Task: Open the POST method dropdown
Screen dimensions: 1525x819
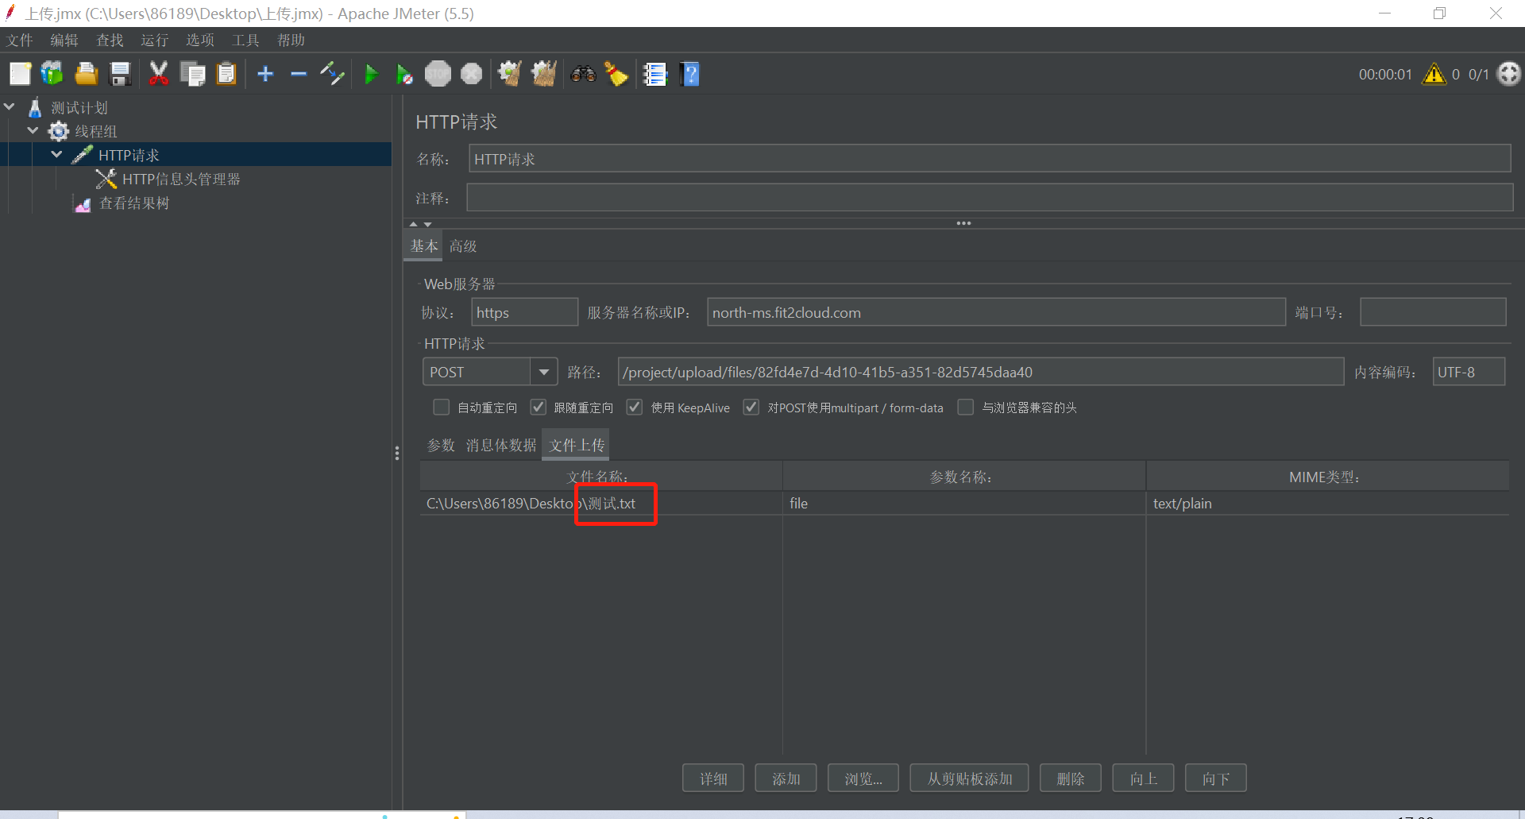Action: [543, 371]
